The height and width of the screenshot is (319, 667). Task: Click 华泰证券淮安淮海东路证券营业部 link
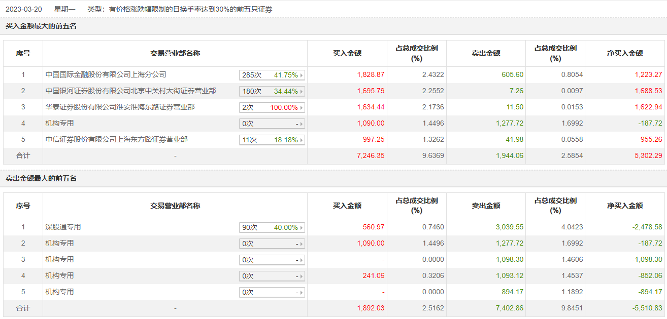[x=120, y=107]
